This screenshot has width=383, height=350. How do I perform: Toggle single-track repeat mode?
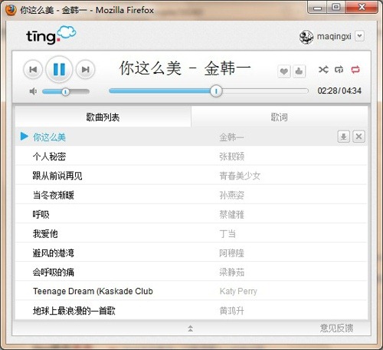coord(339,69)
